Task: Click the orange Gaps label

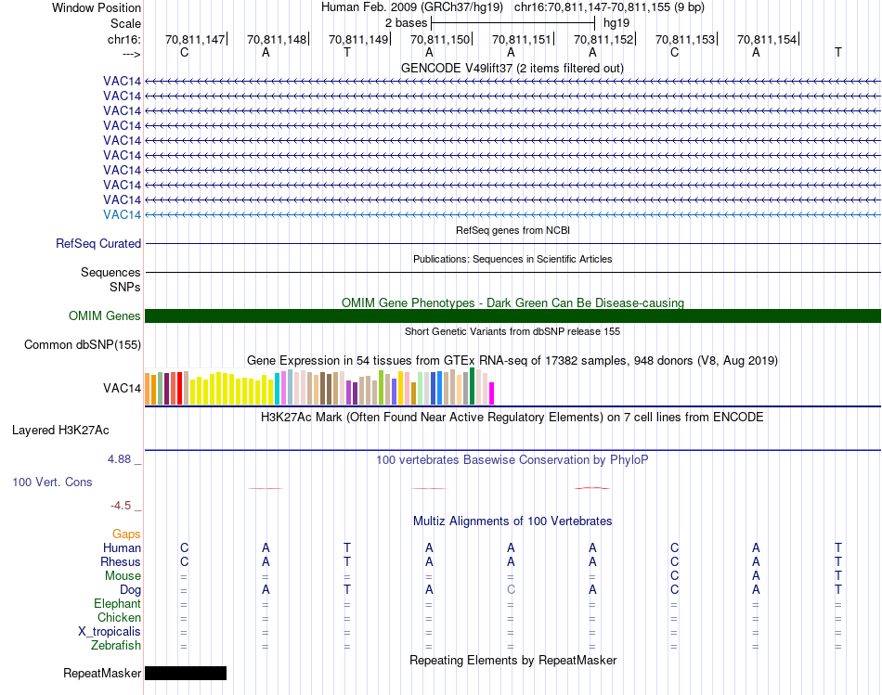Action: [x=126, y=534]
